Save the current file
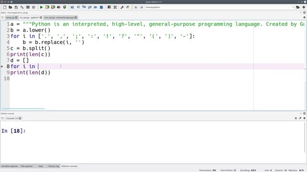The height and width of the screenshot is (172, 307). point(16,7)
